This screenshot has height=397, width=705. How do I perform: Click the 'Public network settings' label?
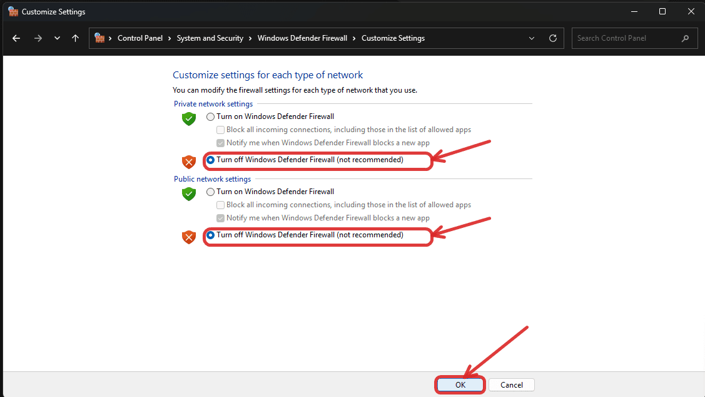coord(212,179)
